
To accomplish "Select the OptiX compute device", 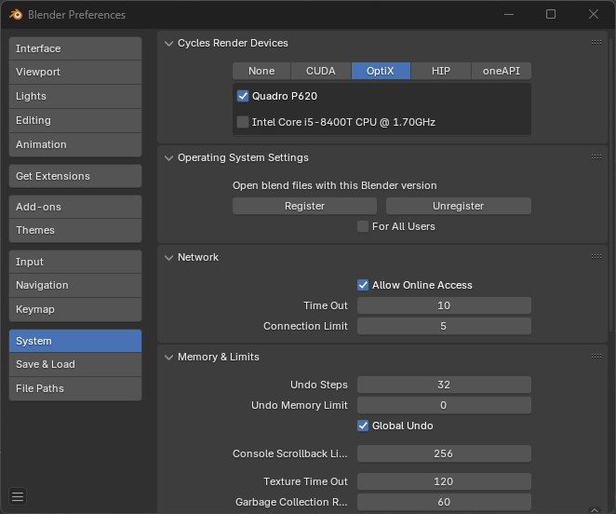I will pyautogui.click(x=381, y=71).
